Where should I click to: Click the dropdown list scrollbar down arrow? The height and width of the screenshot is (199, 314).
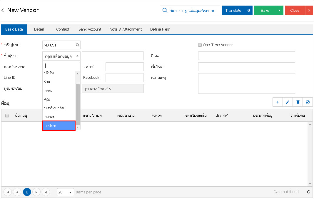tap(78, 127)
